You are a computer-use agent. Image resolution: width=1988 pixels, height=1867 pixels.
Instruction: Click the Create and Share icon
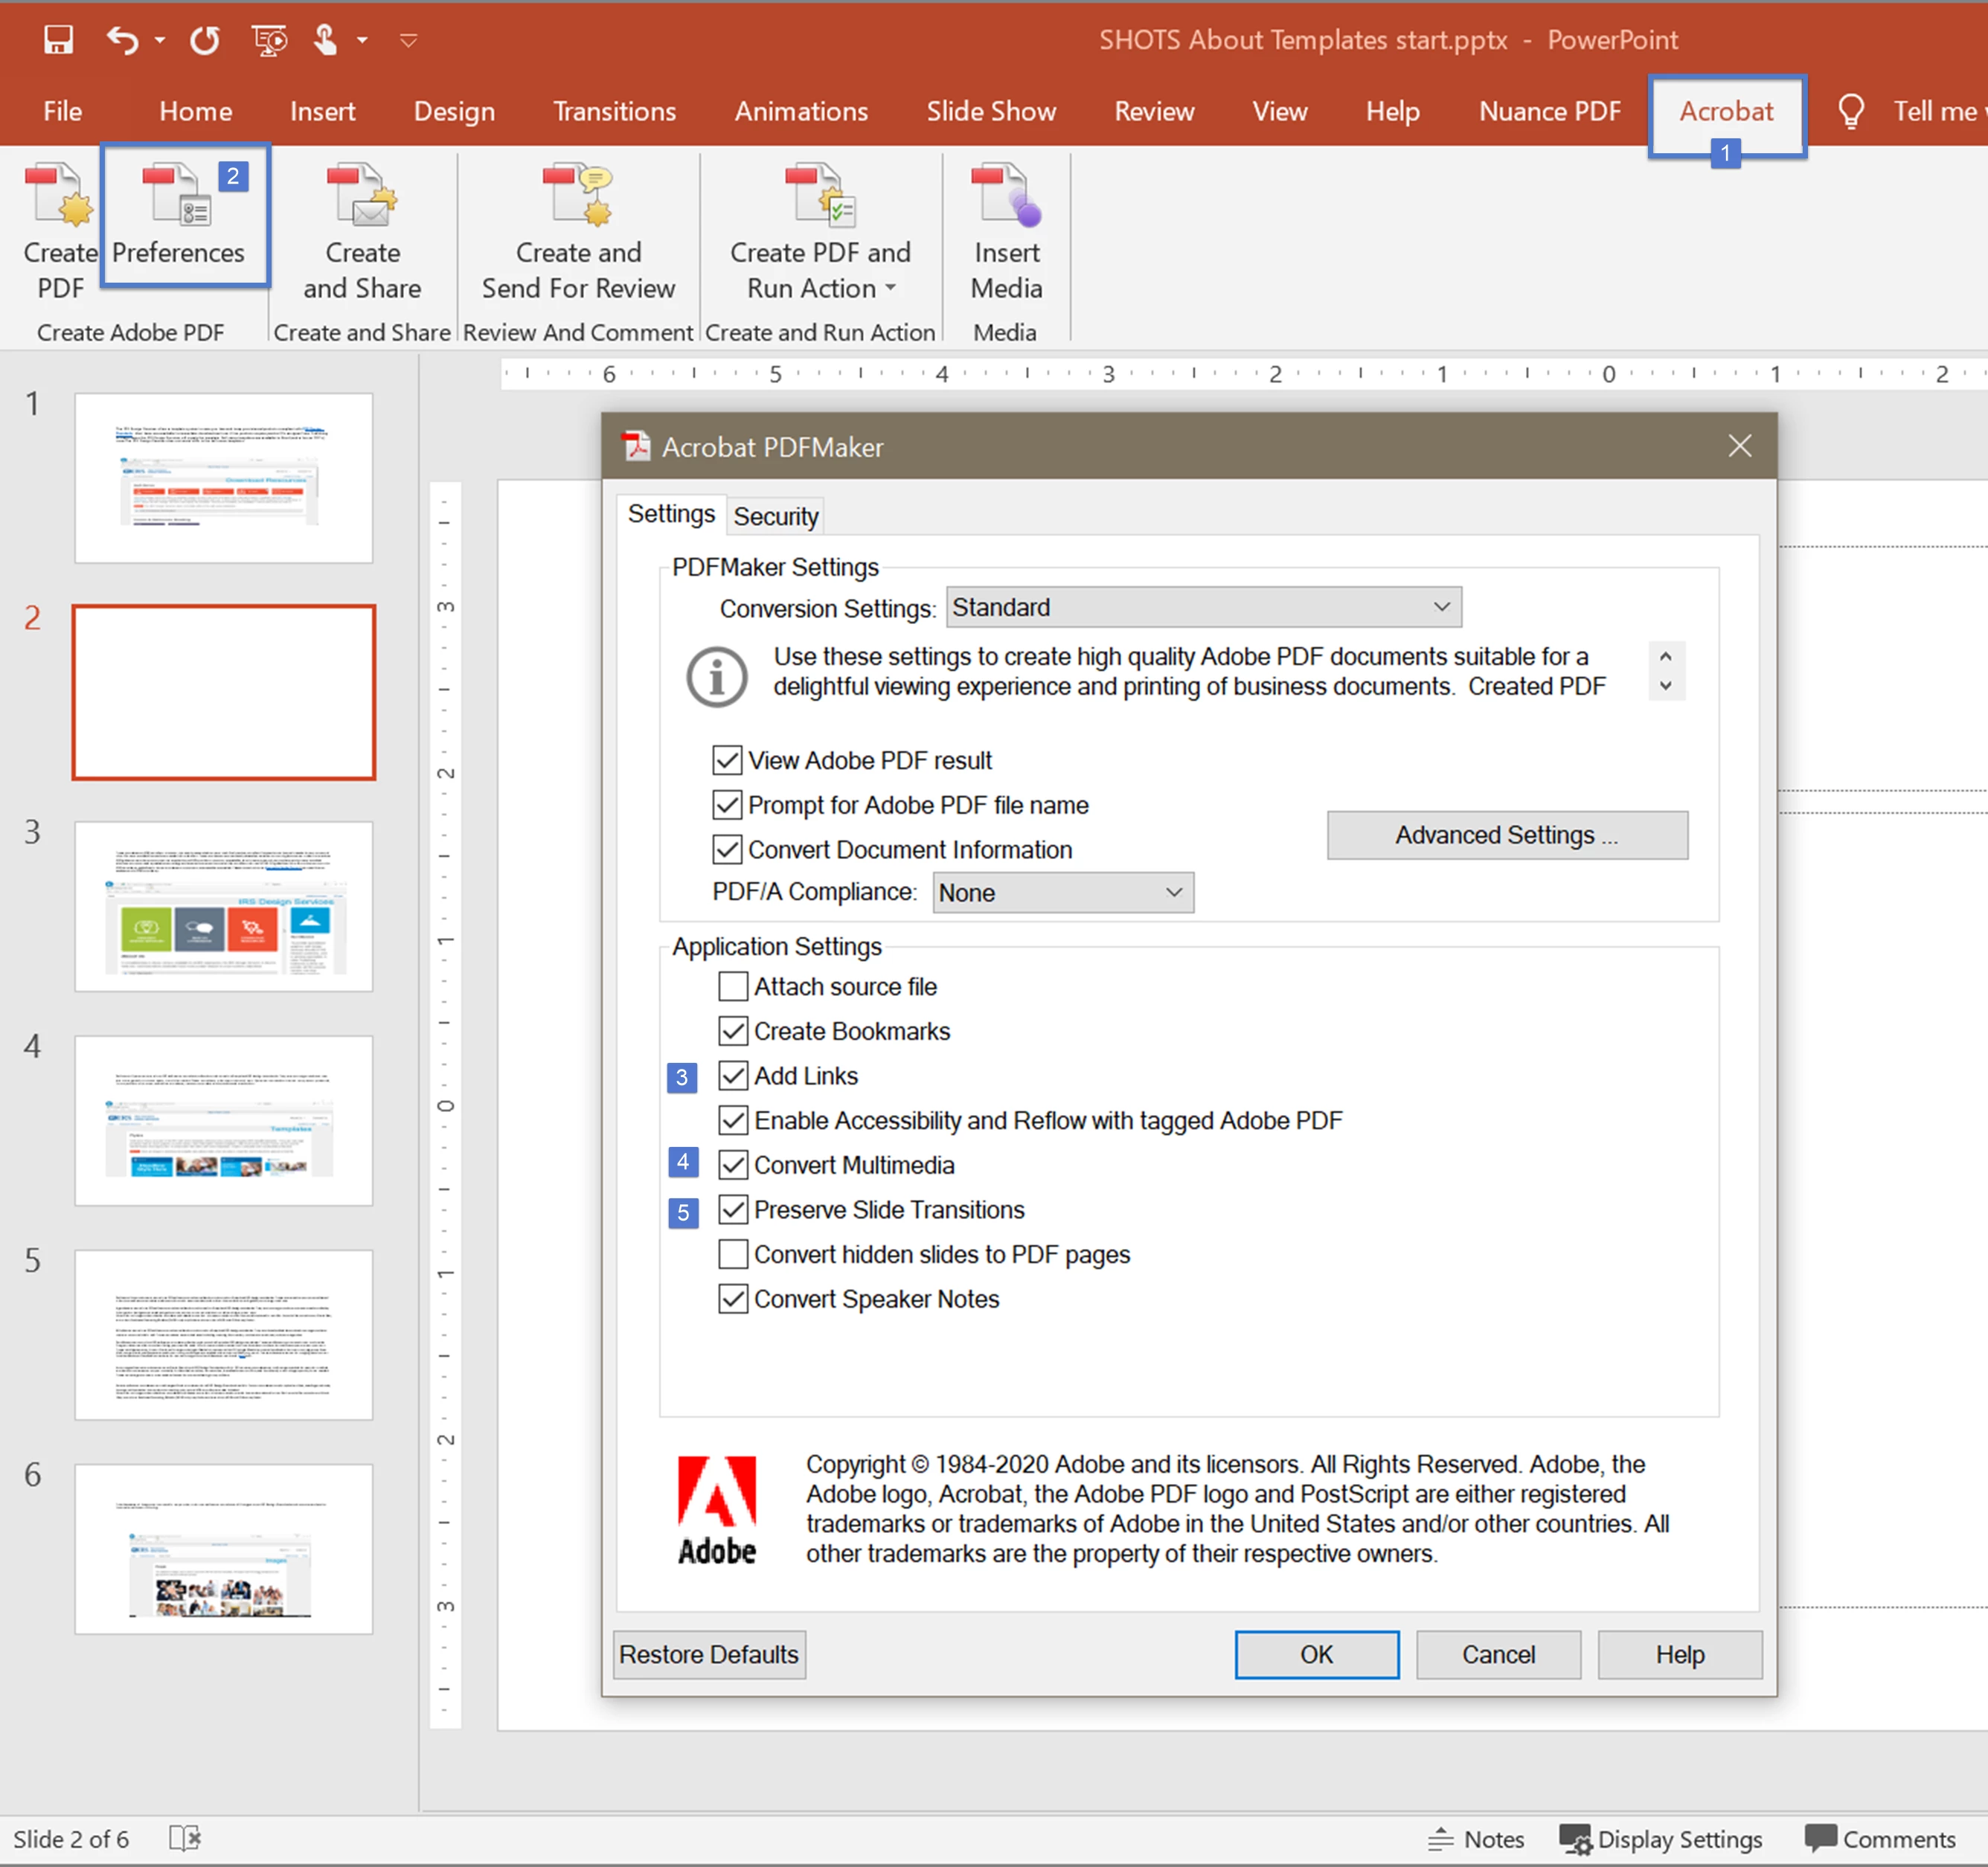point(362,196)
